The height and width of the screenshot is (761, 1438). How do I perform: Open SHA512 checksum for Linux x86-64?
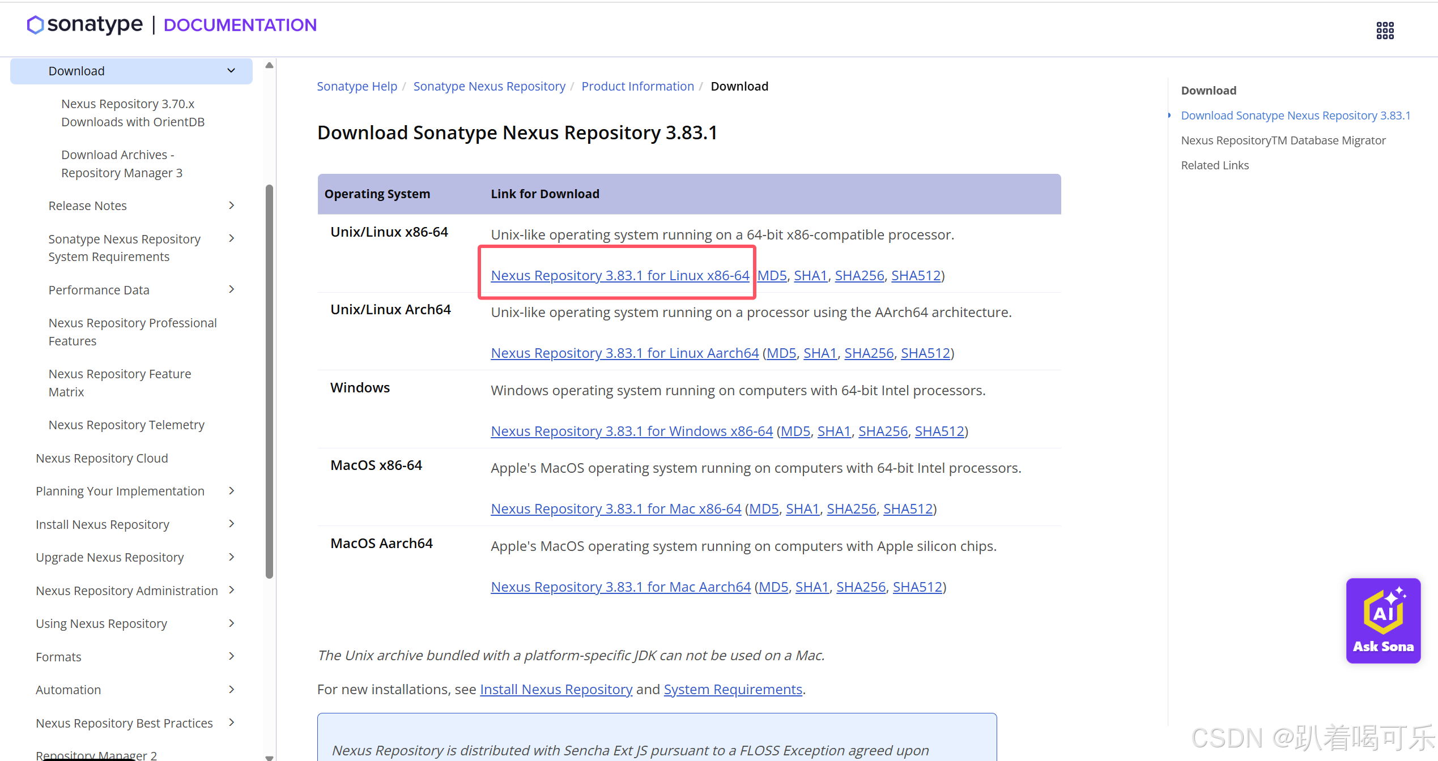916,275
